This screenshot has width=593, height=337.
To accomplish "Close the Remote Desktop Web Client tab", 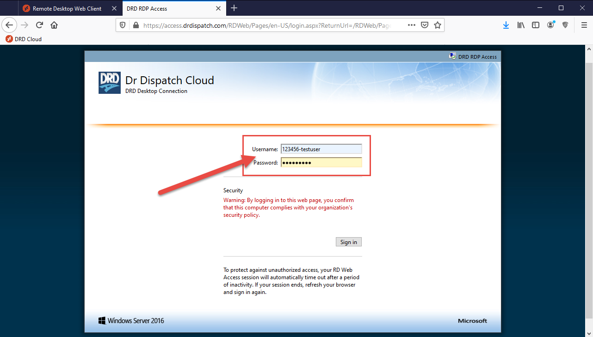I will [114, 8].
